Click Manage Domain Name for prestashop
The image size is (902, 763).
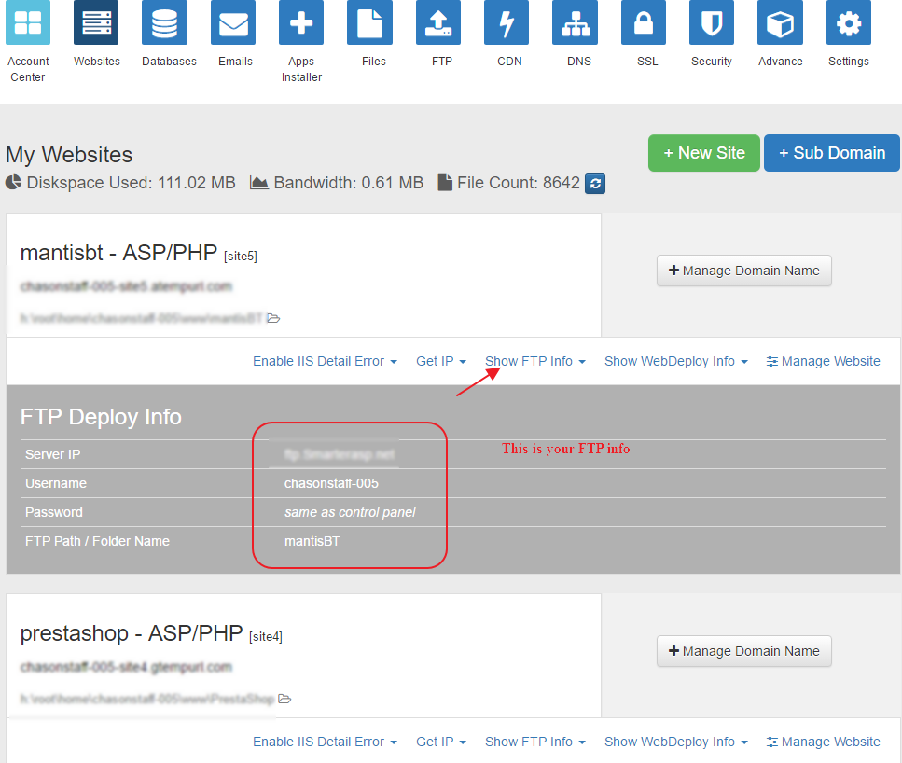click(x=743, y=651)
